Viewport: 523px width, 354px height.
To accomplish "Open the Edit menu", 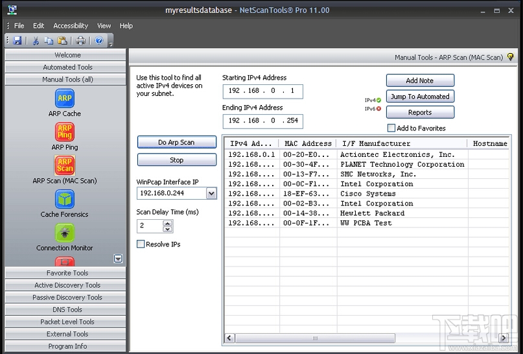I will 38,26.
